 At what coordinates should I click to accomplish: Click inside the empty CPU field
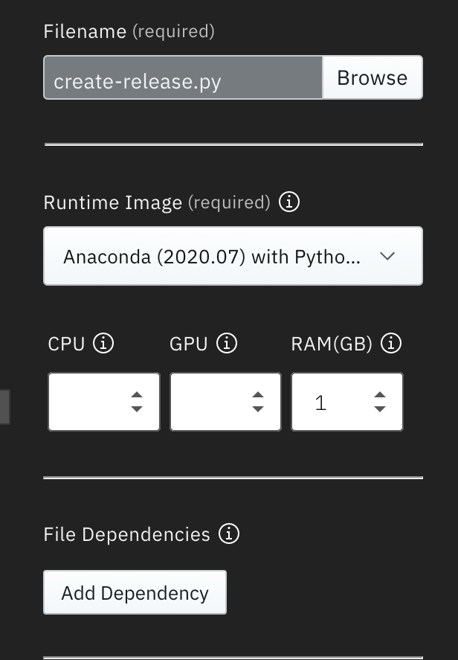pyautogui.click(x=86, y=401)
